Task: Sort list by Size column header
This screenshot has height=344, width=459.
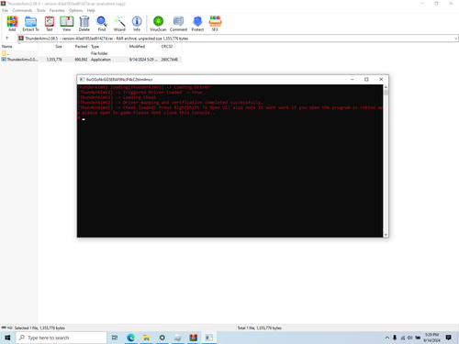Action: (x=51, y=47)
